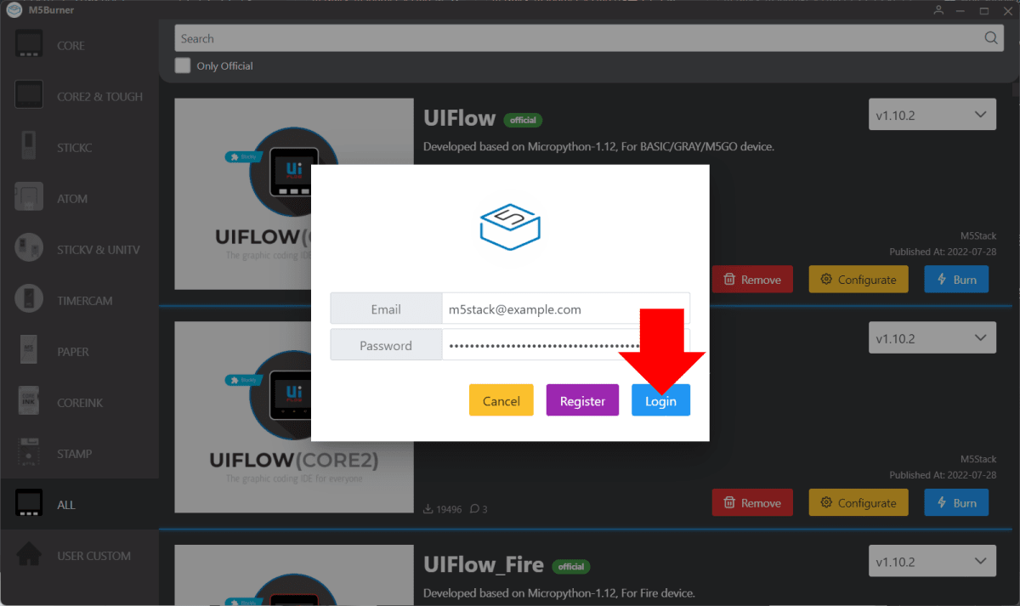Select the COREINK device icon

click(x=29, y=402)
